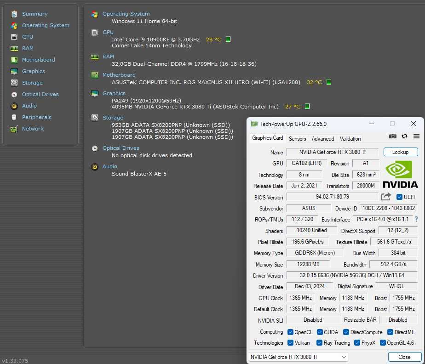Click the Lookup button
Screen dimensions: 425x364
point(400,152)
